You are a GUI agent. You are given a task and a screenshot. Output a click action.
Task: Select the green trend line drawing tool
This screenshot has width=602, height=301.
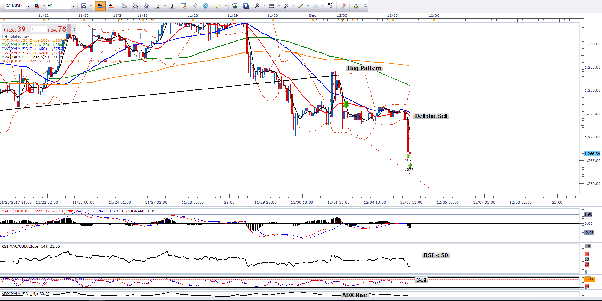click(x=301, y=6)
